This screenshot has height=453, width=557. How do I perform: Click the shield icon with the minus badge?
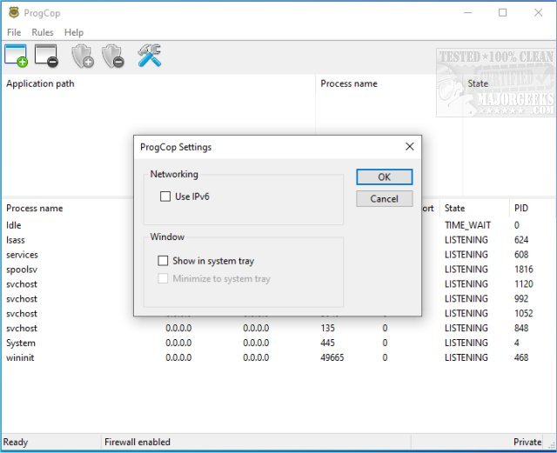tap(112, 57)
